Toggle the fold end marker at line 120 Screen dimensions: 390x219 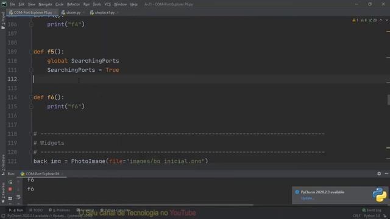pos(31,152)
